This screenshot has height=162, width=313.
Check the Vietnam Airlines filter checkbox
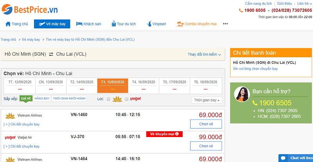[108, 99]
